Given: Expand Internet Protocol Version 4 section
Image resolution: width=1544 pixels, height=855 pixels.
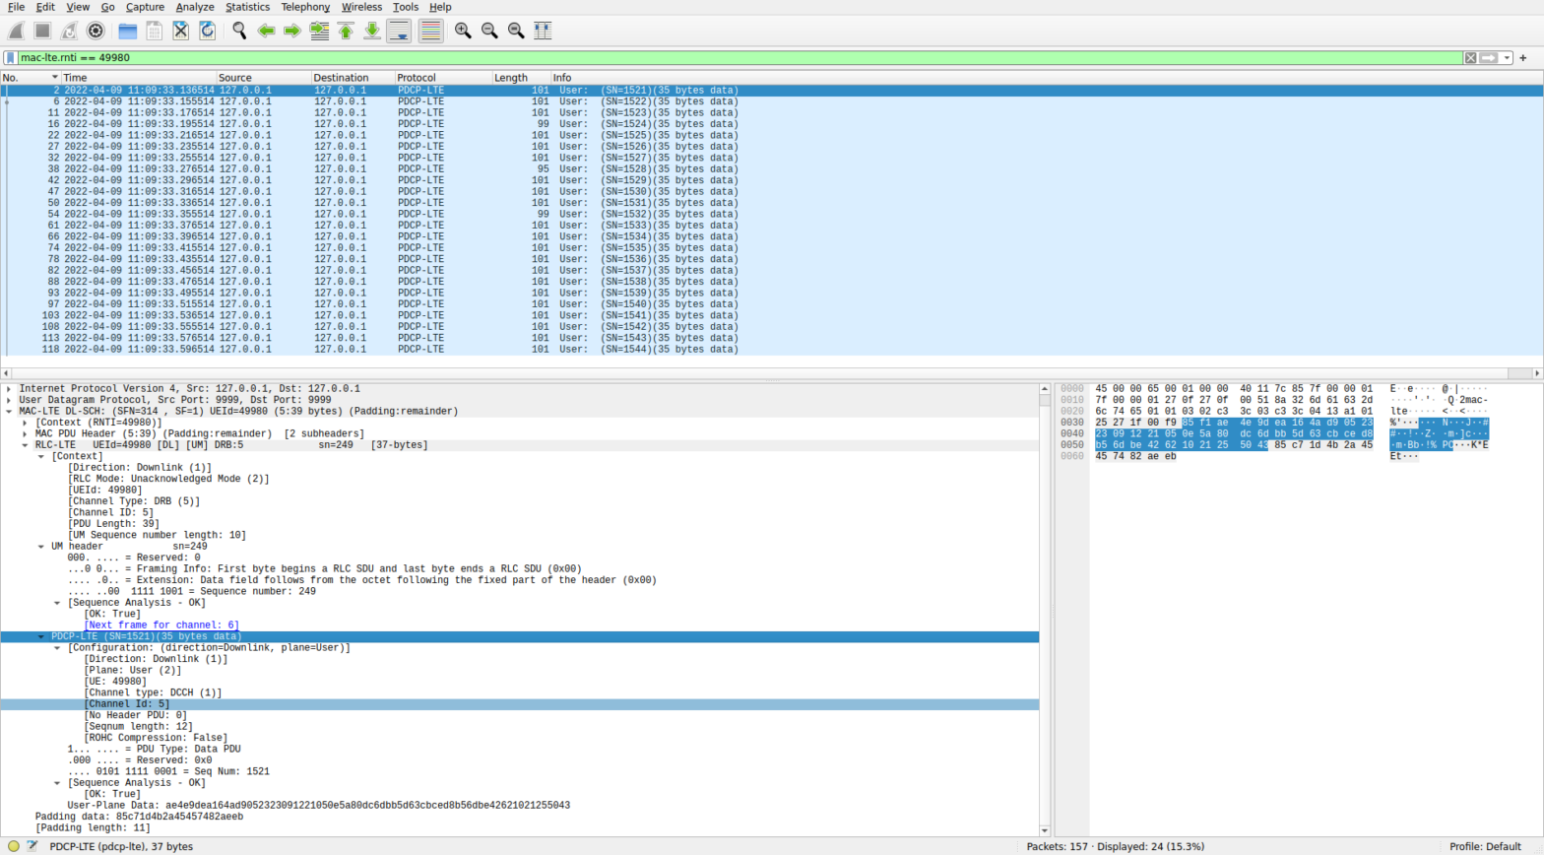Looking at the screenshot, I should pos(9,389).
